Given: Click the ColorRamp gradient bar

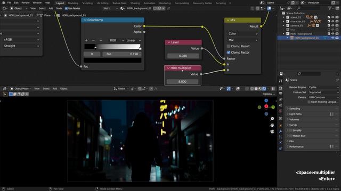Looking at the screenshot, I should pos(112,47).
